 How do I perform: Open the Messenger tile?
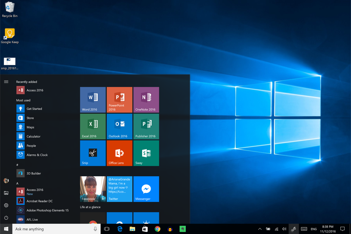[x=146, y=189]
